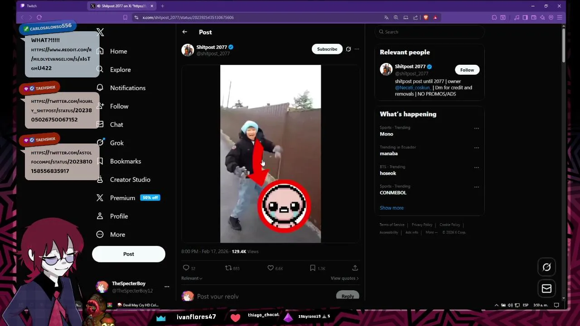The width and height of the screenshot is (580, 326).
Task: Open the floating Grok button
Action: [546, 267]
